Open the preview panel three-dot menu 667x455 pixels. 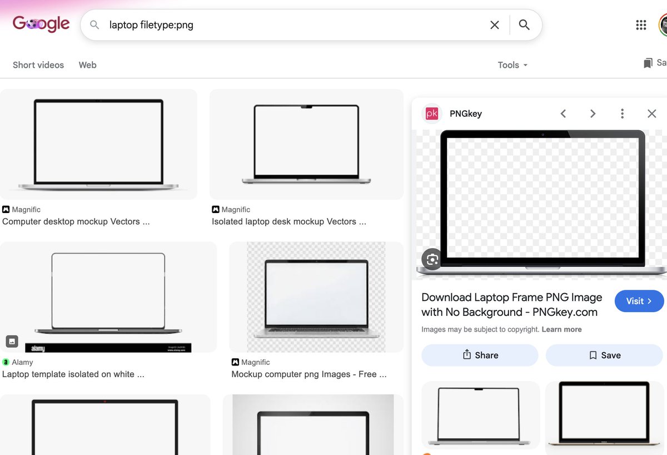622,113
